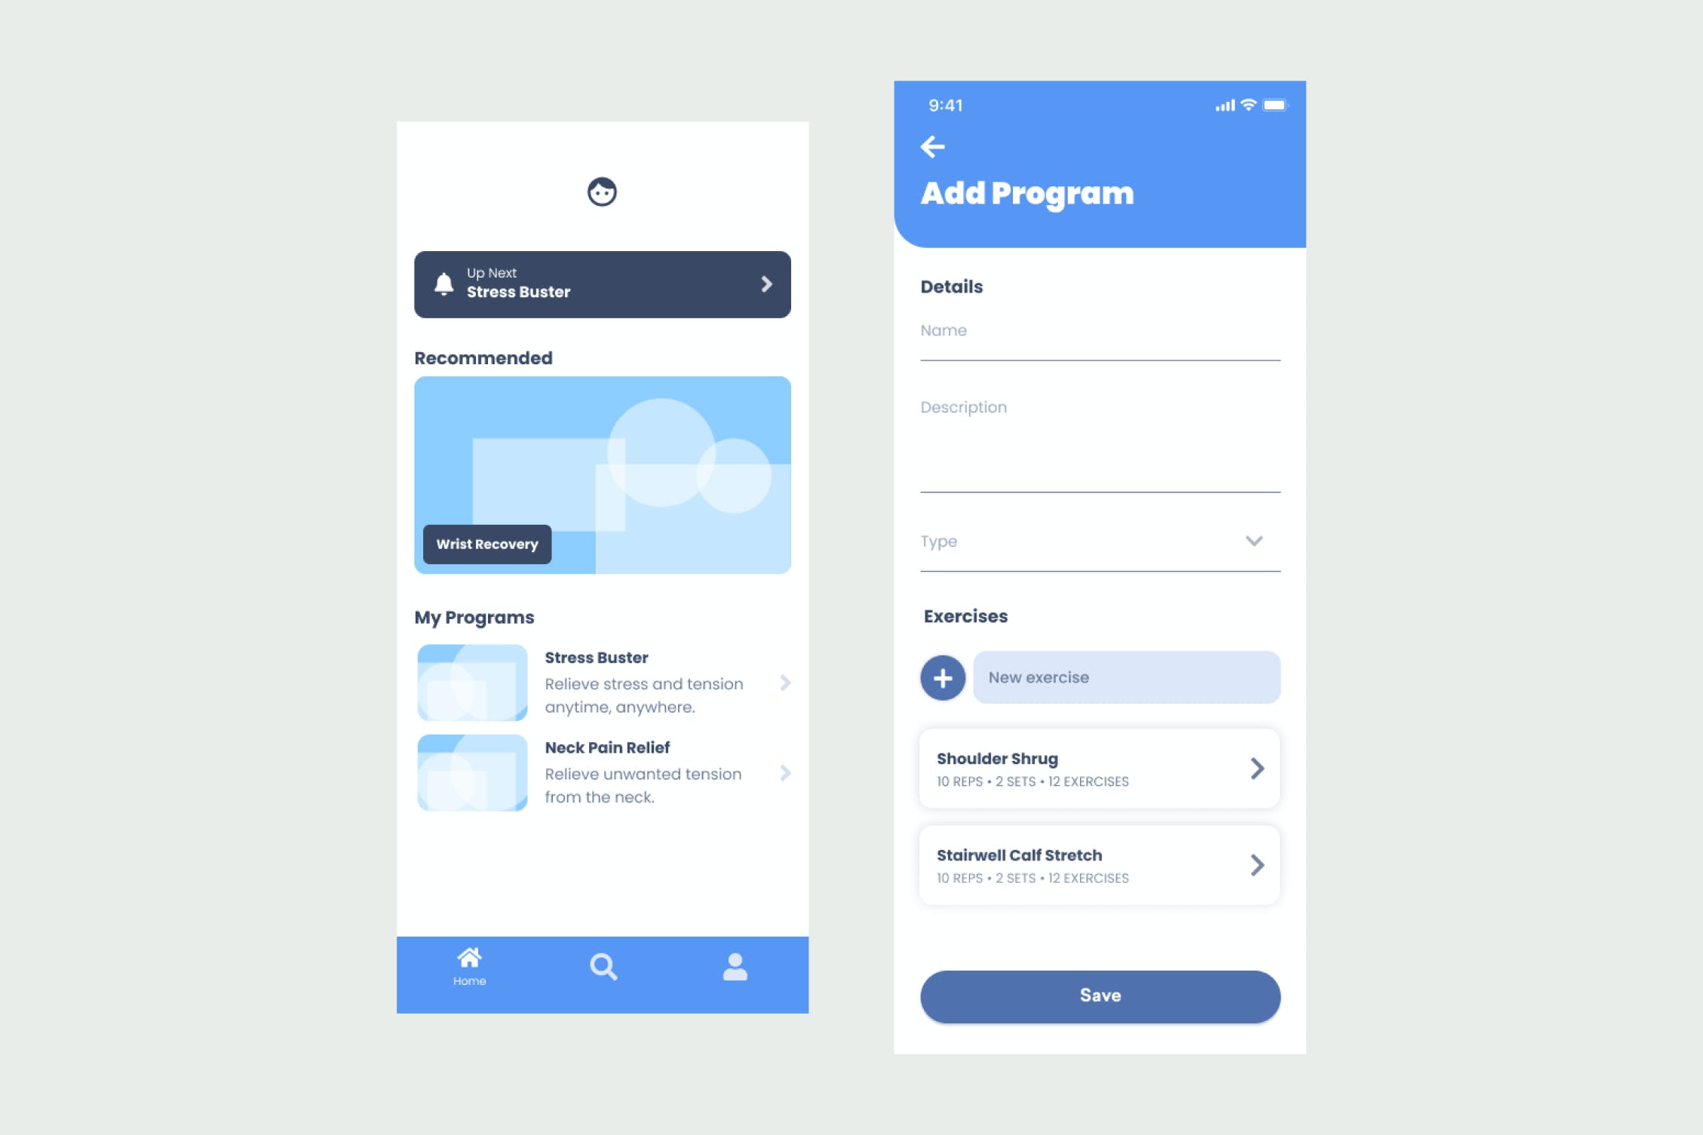The width and height of the screenshot is (1703, 1135).
Task: Tap Save button to confirm program
Action: point(1099,995)
